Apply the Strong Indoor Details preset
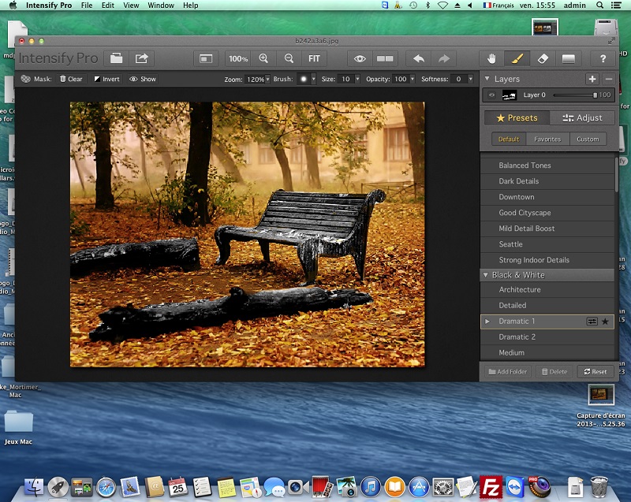Screen dimensions: 631x502 tap(547, 260)
